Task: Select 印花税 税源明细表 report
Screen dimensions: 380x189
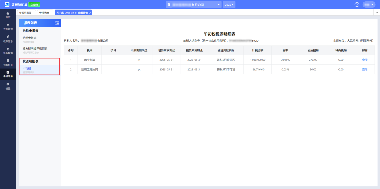Action: coord(40,70)
